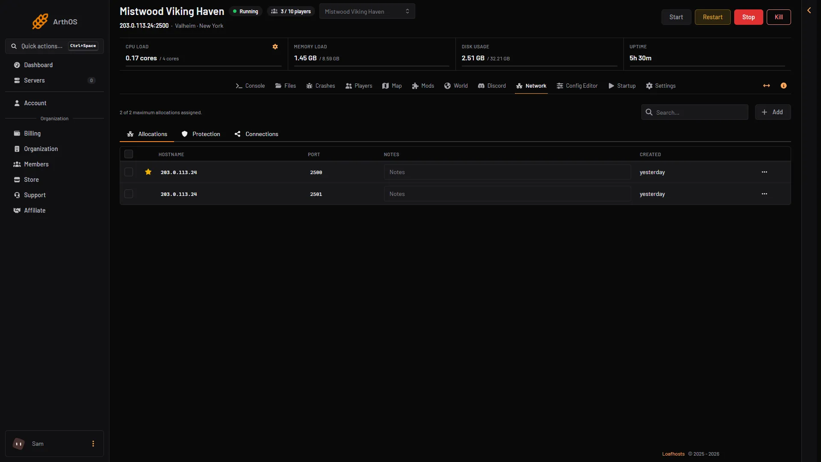Toggle the wide layout double-arrow icon
Screen dimensions: 821x462
(766, 86)
